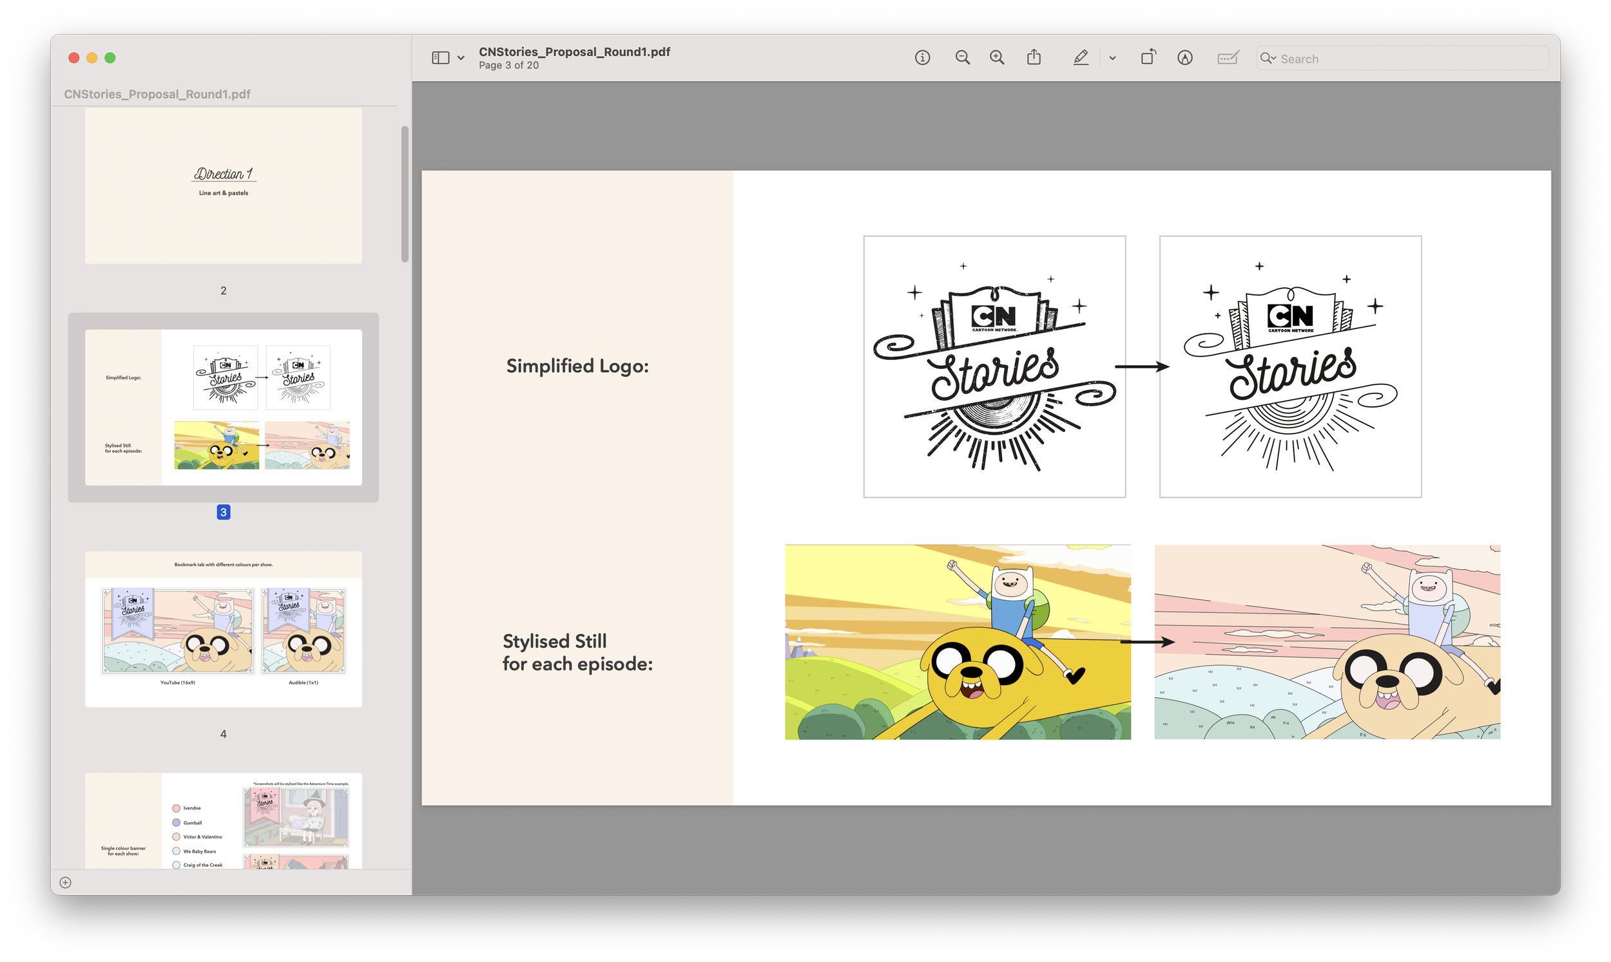Click the original Adventure Time still image
This screenshot has width=1611, height=962.
(x=958, y=642)
